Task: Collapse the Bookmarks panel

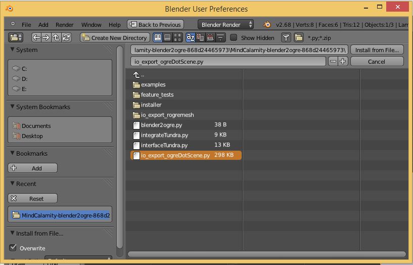Action: click(x=12, y=153)
